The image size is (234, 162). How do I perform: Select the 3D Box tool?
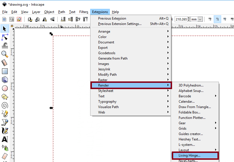(x=5, y=80)
